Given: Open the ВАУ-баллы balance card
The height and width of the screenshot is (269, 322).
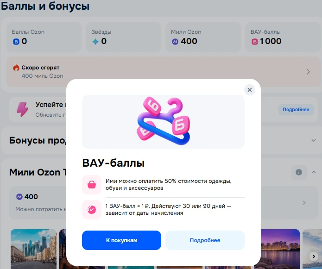Looking at the screenshot, I should tap(283, 37).
